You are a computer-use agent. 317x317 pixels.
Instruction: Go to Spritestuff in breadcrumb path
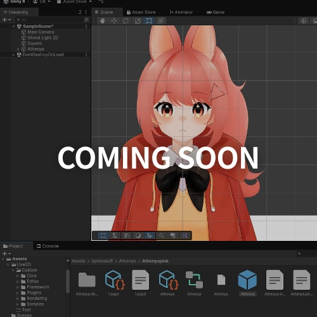[102, 261]
